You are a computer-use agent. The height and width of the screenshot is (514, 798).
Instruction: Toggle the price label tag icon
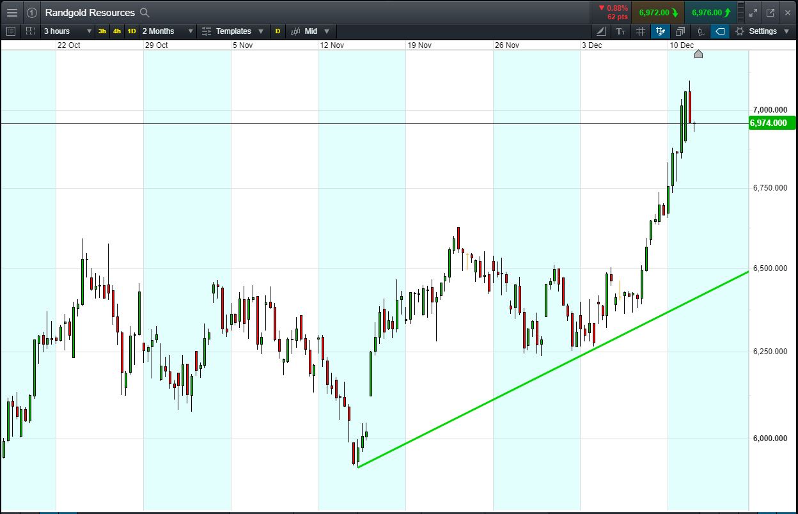pyautogui.click(x=720, y=31)
